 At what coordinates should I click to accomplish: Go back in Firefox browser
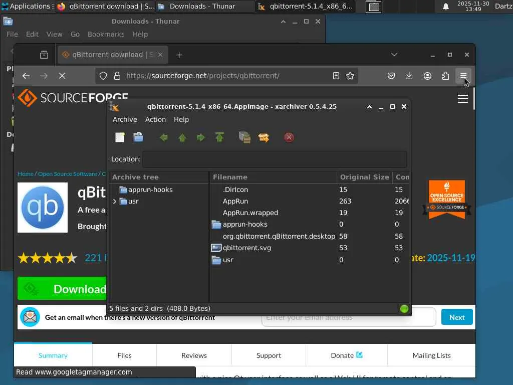coord(26,76)
